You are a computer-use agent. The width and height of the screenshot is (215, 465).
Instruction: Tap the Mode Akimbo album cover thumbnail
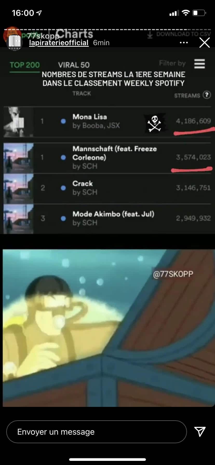pos(18,219)
